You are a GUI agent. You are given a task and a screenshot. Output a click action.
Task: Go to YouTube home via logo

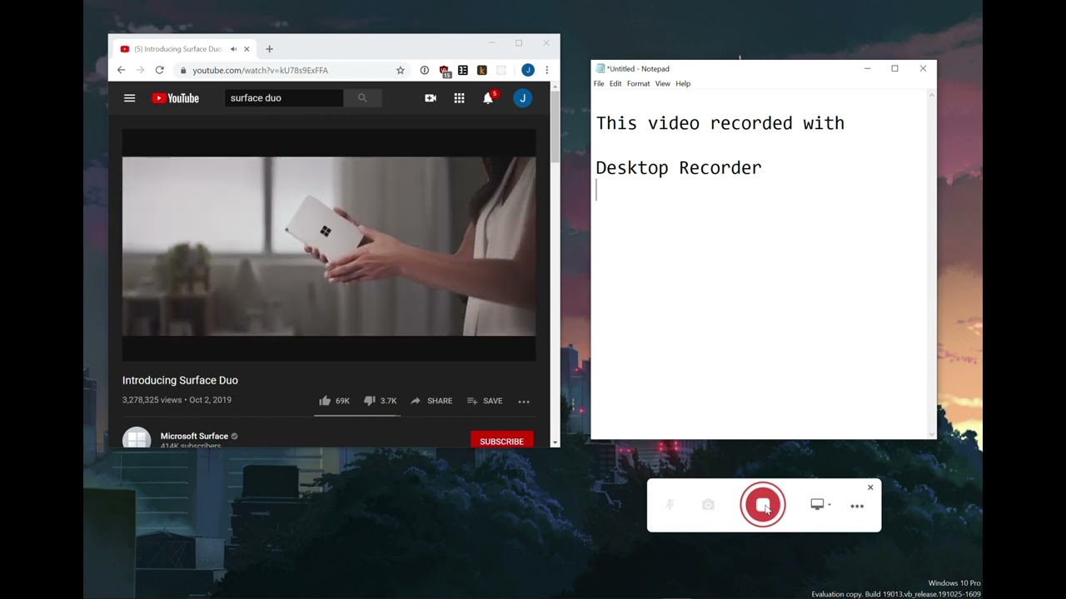click(175, 98)
